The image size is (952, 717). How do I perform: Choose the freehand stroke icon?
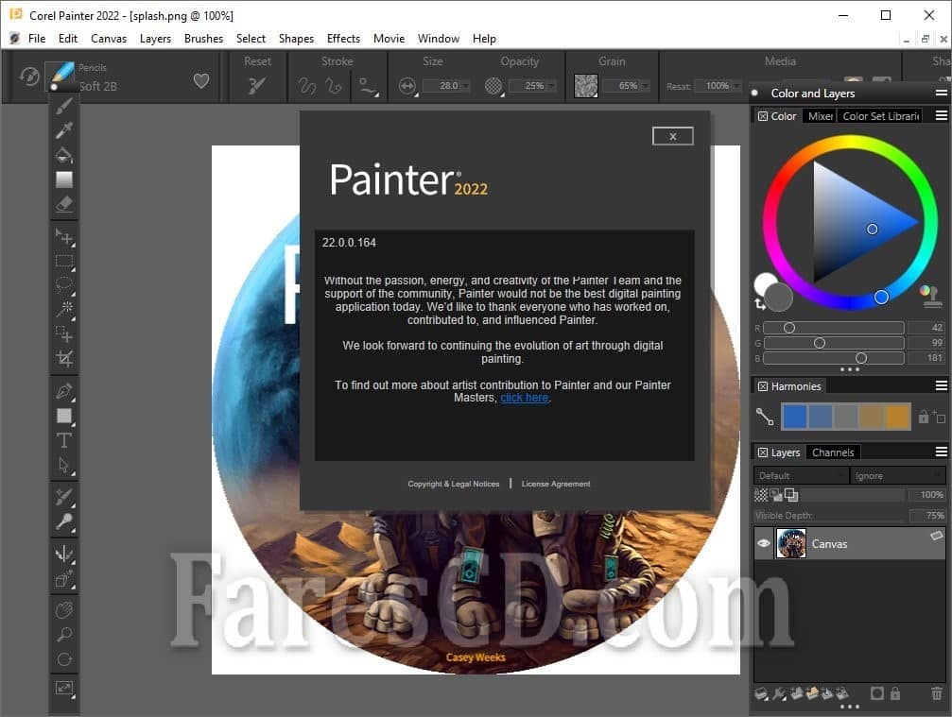pos(306,86)
